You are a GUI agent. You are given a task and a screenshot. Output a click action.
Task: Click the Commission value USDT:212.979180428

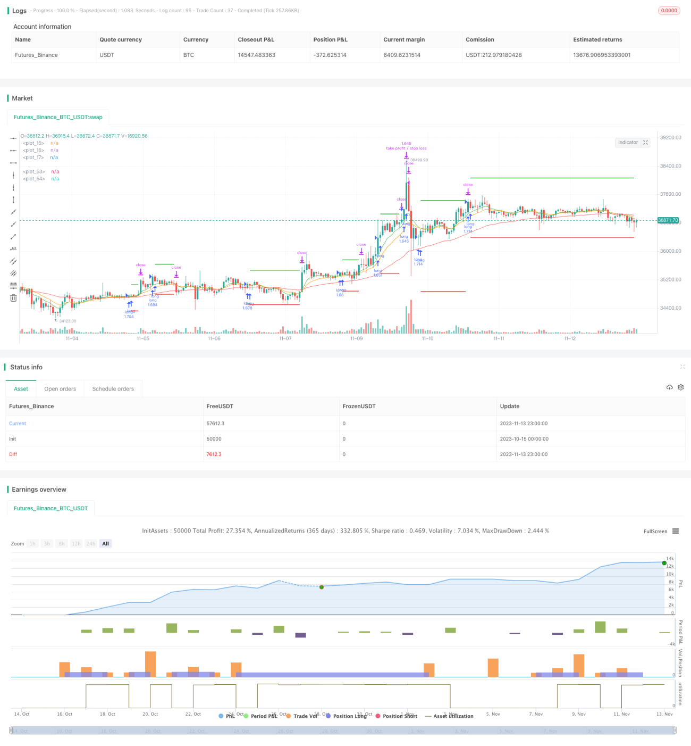[x=494, y=55]
